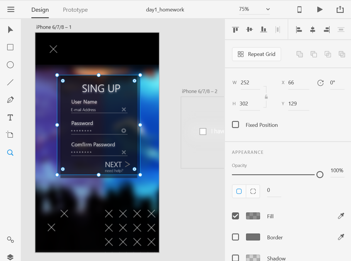Open the Fill color swatch
The height and width of the screenshot is (261, 351).
(253, 216)
